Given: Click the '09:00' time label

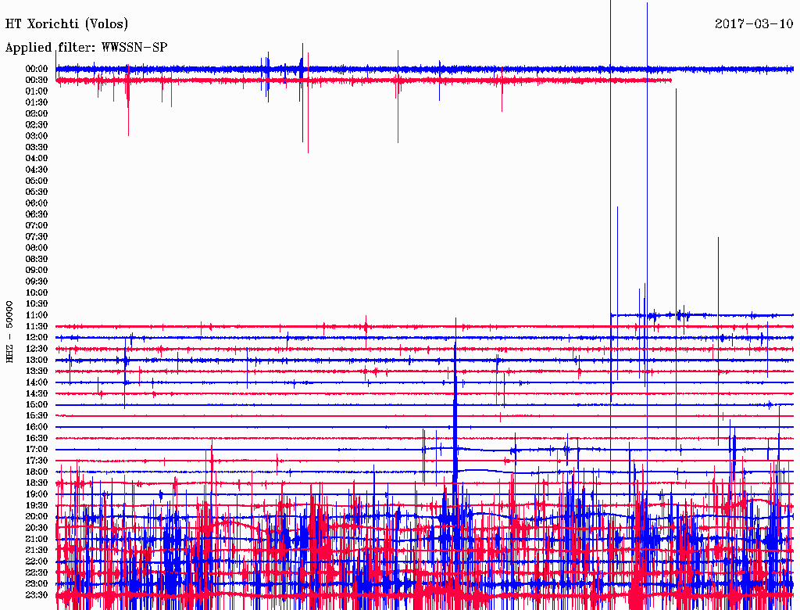Looking at the screenshot, I should (37, 271).
